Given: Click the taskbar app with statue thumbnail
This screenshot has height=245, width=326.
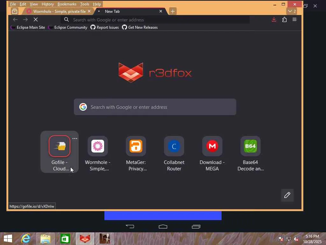Looking at the screenshot, I should click(x=104, y=239).
